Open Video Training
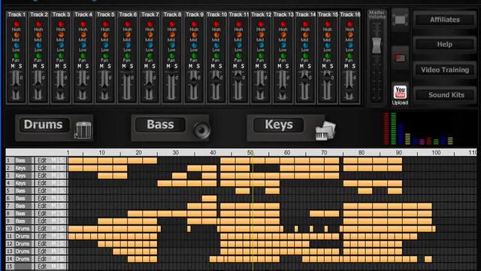Screen dimensions: 481x271 click(444, 70)
